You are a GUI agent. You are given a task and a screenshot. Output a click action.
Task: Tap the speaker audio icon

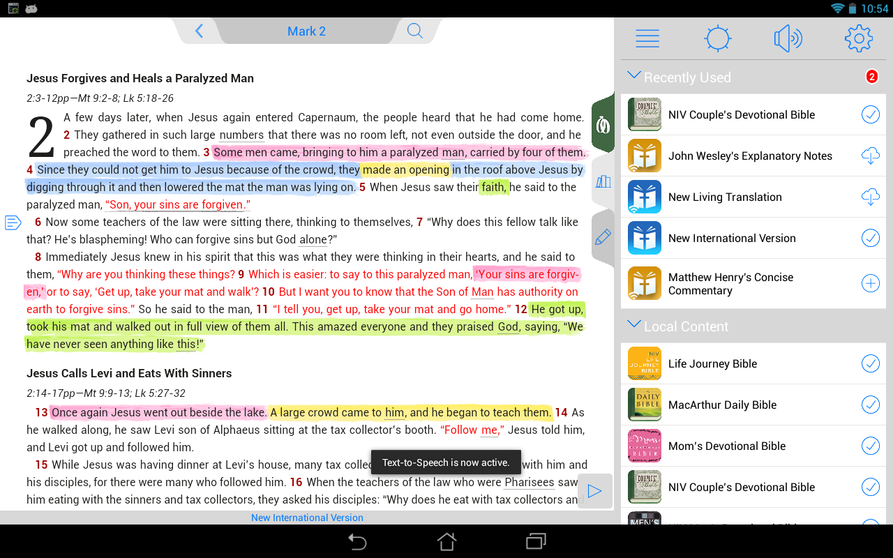click(788, 38)
